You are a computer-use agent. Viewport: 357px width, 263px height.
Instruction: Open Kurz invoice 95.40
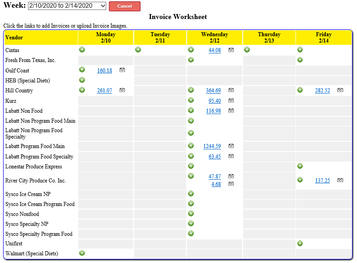pyautogui.click(x=215, y=101)
